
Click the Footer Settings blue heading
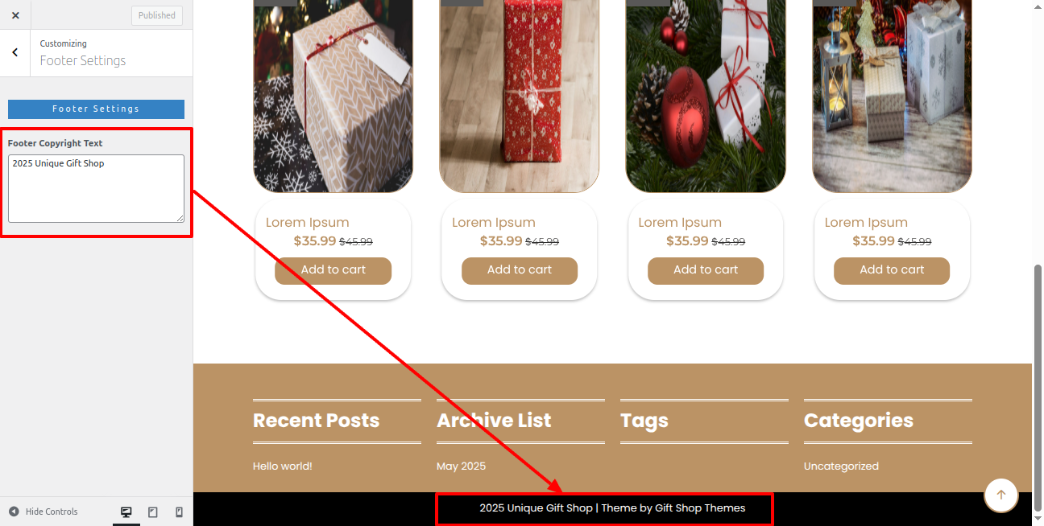[x=96, y=109]
